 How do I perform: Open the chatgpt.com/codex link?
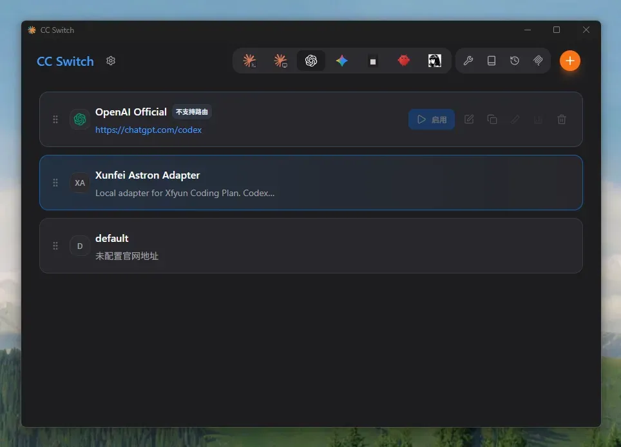pos(149,130)
